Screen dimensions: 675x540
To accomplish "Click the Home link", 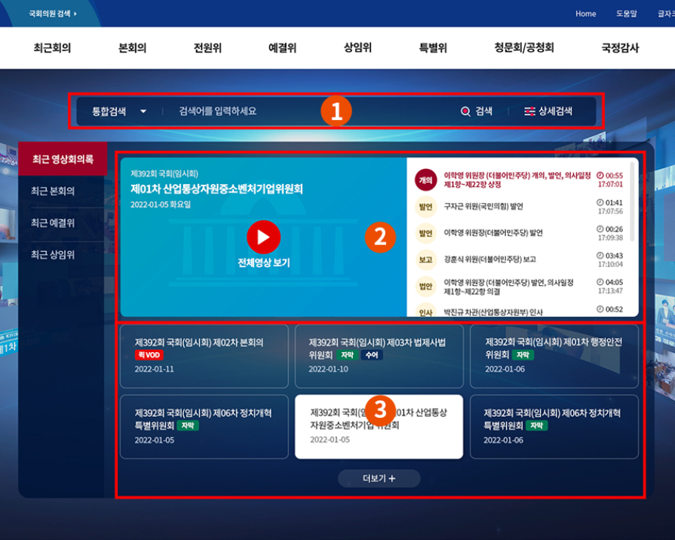I will (585, 14).
